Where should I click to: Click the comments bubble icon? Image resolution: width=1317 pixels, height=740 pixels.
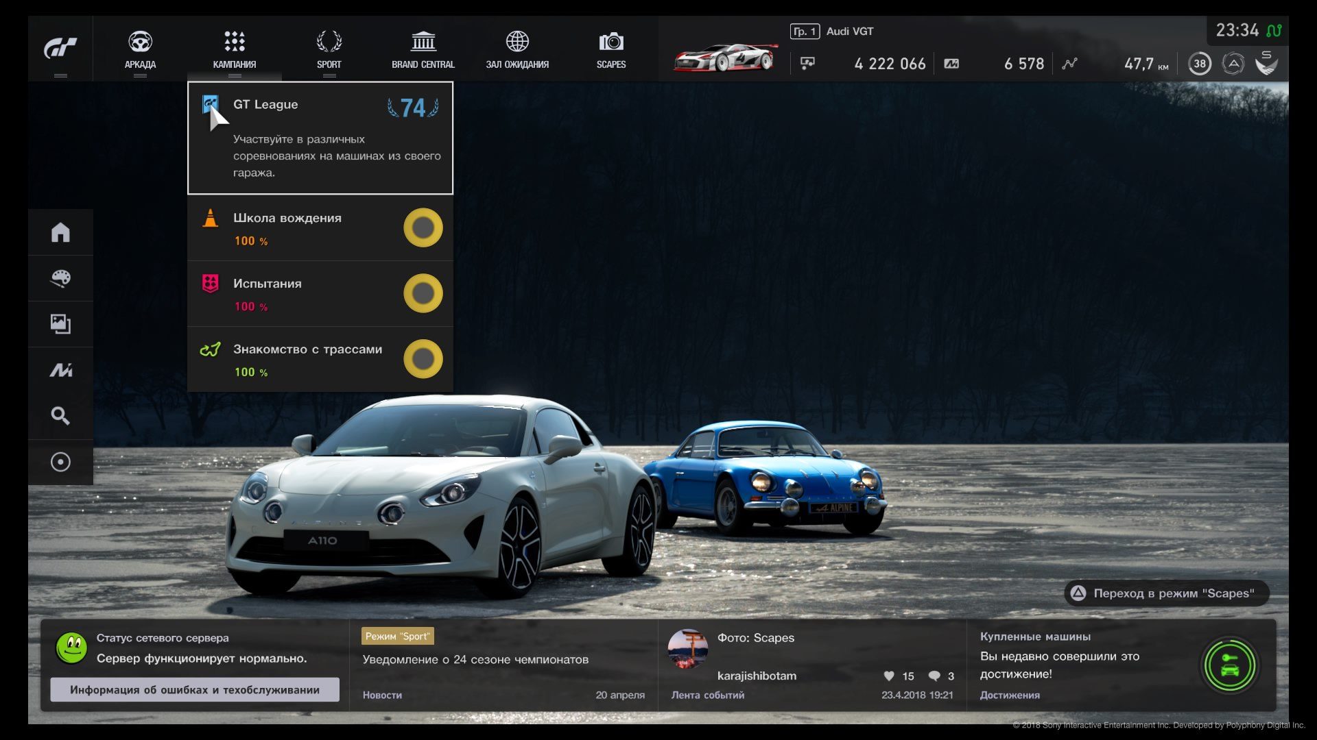pyautogui.click(x=934, y=676)
